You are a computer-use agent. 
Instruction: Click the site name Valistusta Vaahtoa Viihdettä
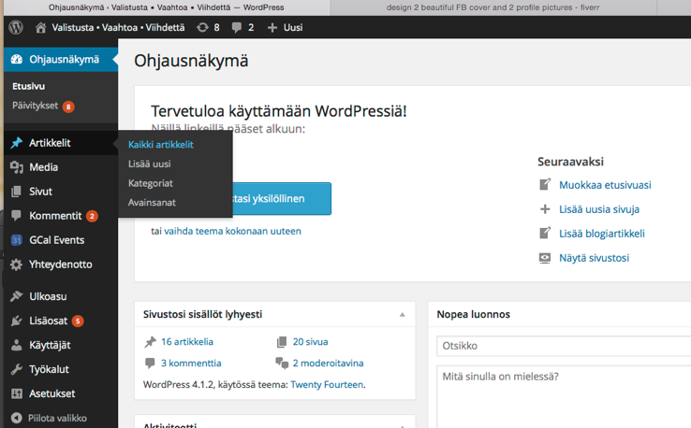(118, 28)
